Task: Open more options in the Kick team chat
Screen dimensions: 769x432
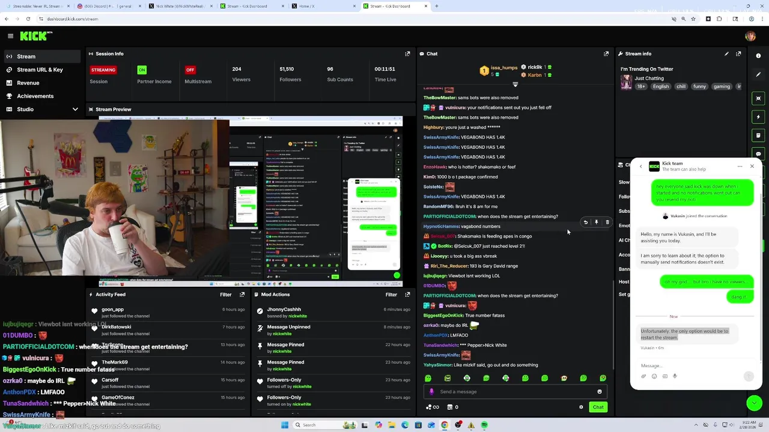Action: [x=740, y=166]
